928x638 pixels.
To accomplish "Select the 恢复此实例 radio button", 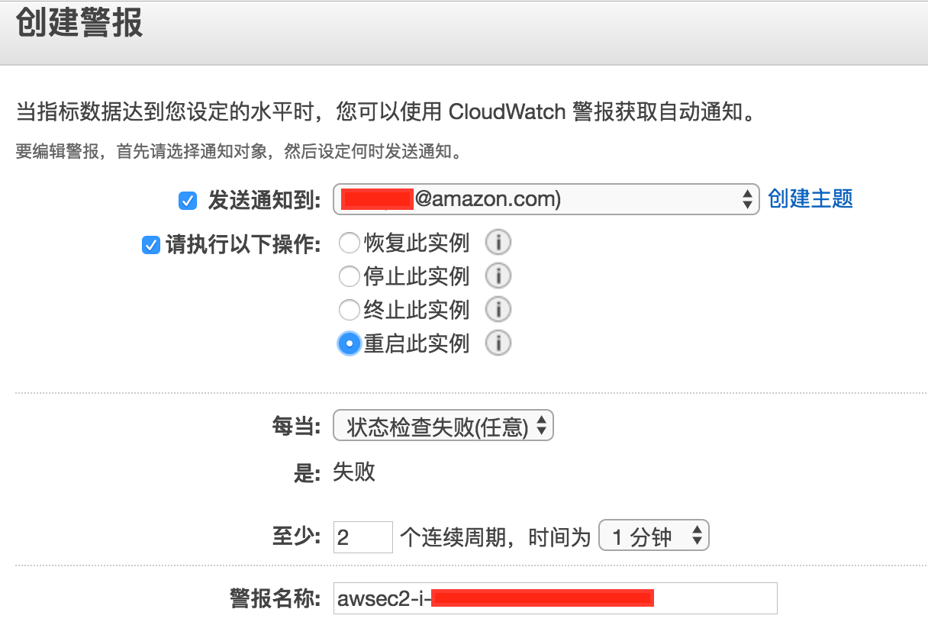I will click(349, 243).
